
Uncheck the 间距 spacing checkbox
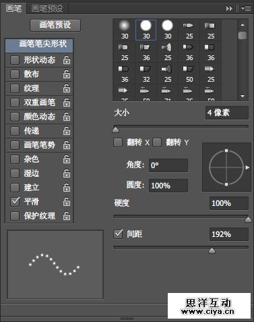[x=118, y=234]
